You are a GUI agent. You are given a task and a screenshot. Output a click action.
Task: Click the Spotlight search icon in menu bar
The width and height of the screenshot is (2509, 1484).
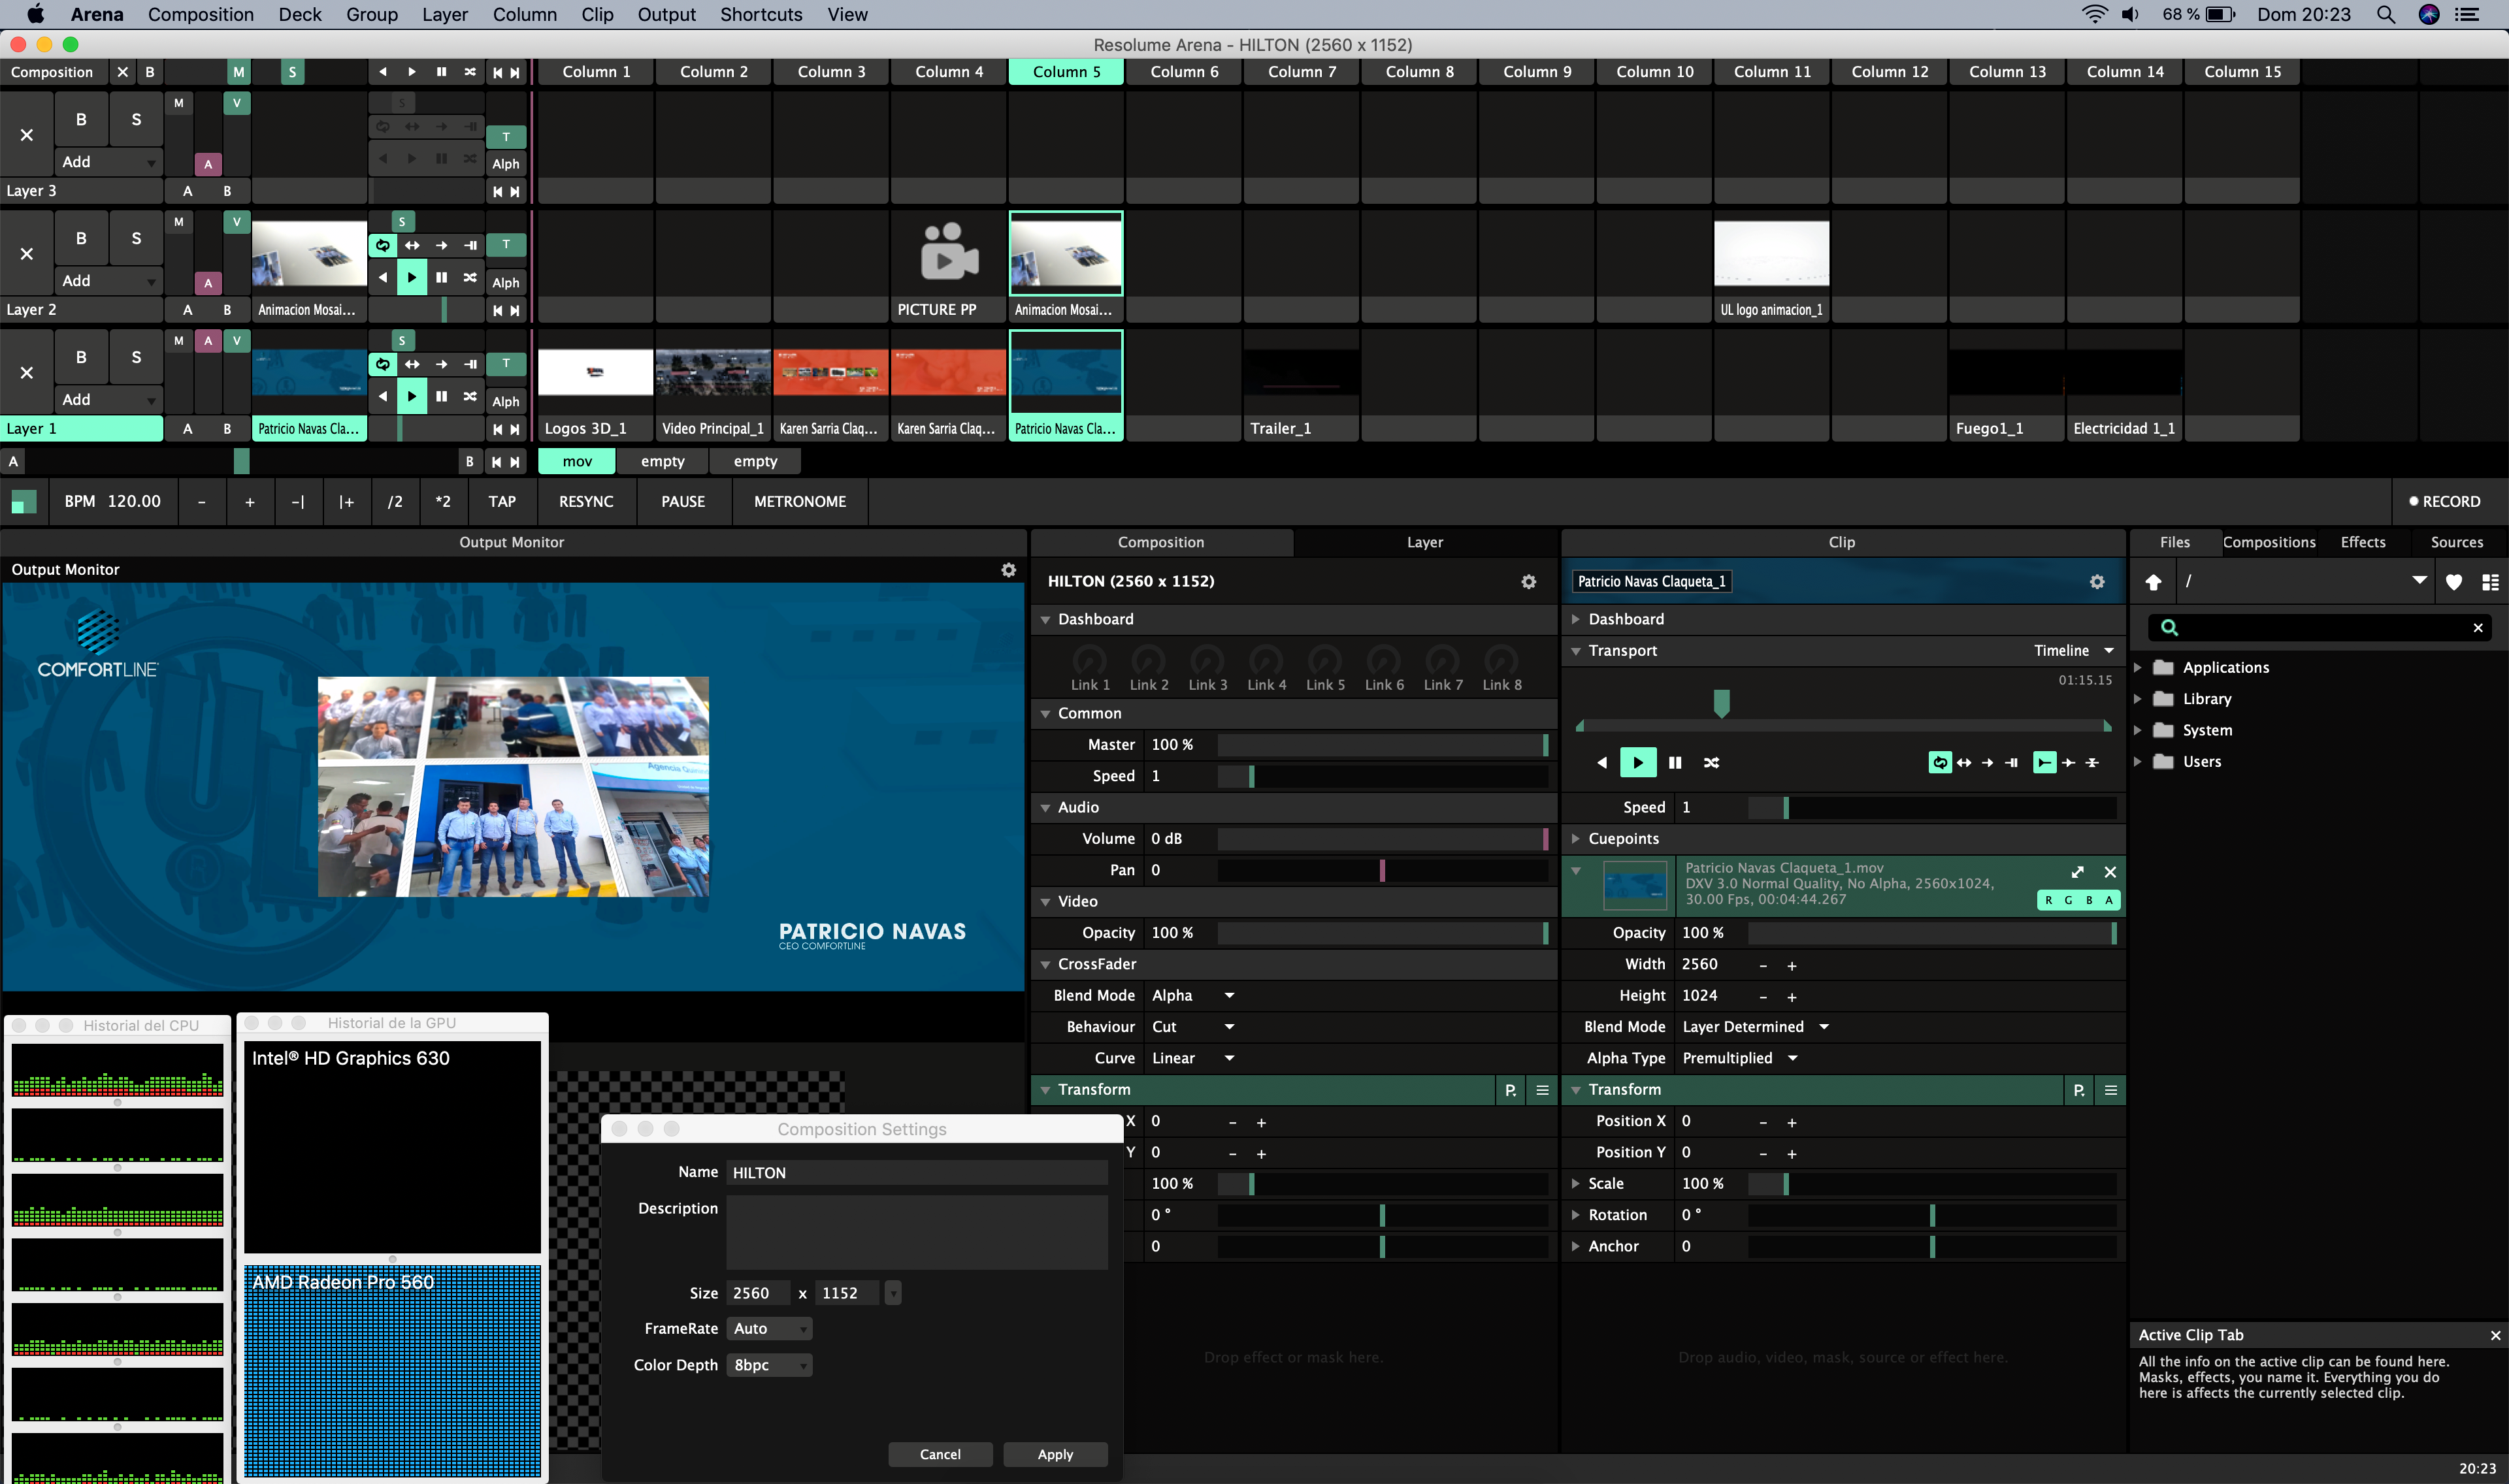[x=2385, y=15]
